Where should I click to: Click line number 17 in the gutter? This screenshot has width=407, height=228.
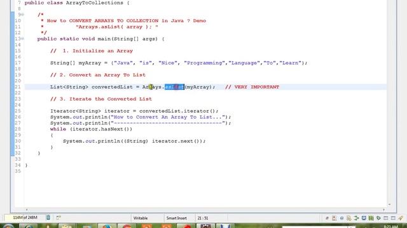[18, 63]
